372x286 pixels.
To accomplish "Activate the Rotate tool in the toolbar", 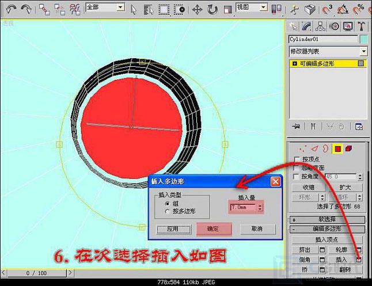I will [x=212, y=9].
